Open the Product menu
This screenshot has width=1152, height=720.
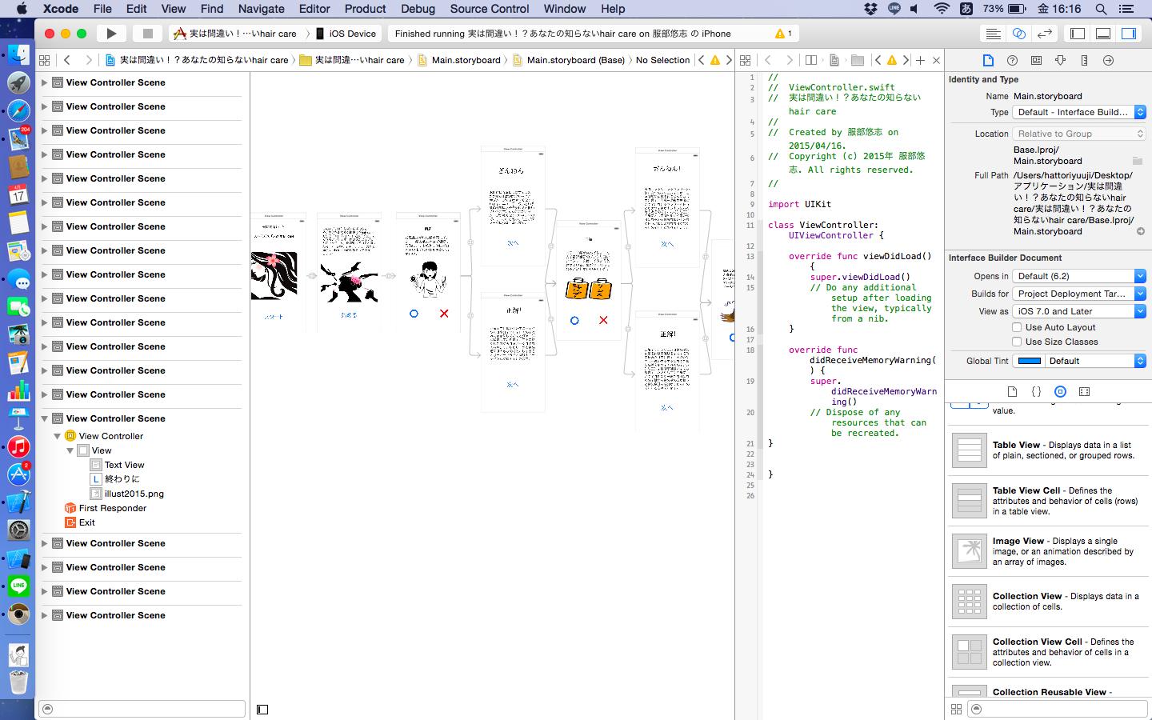[x=365, y=9]
